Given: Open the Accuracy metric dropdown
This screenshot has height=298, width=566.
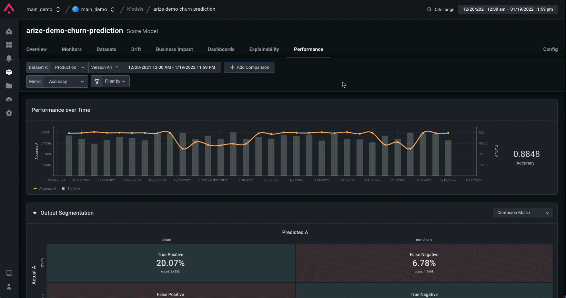Looking at the screenshot, I should pyautogui.click(x=66, y=82).
